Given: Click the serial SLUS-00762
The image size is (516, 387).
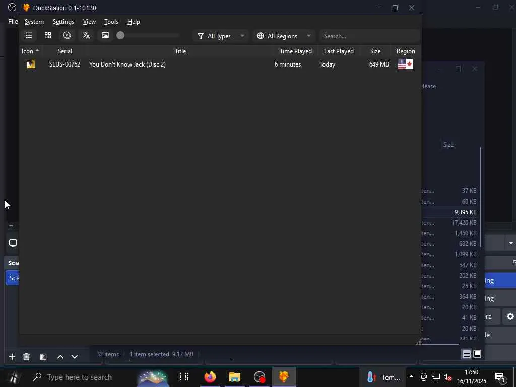Looking at the screenshot, I should tap(64, 64).
